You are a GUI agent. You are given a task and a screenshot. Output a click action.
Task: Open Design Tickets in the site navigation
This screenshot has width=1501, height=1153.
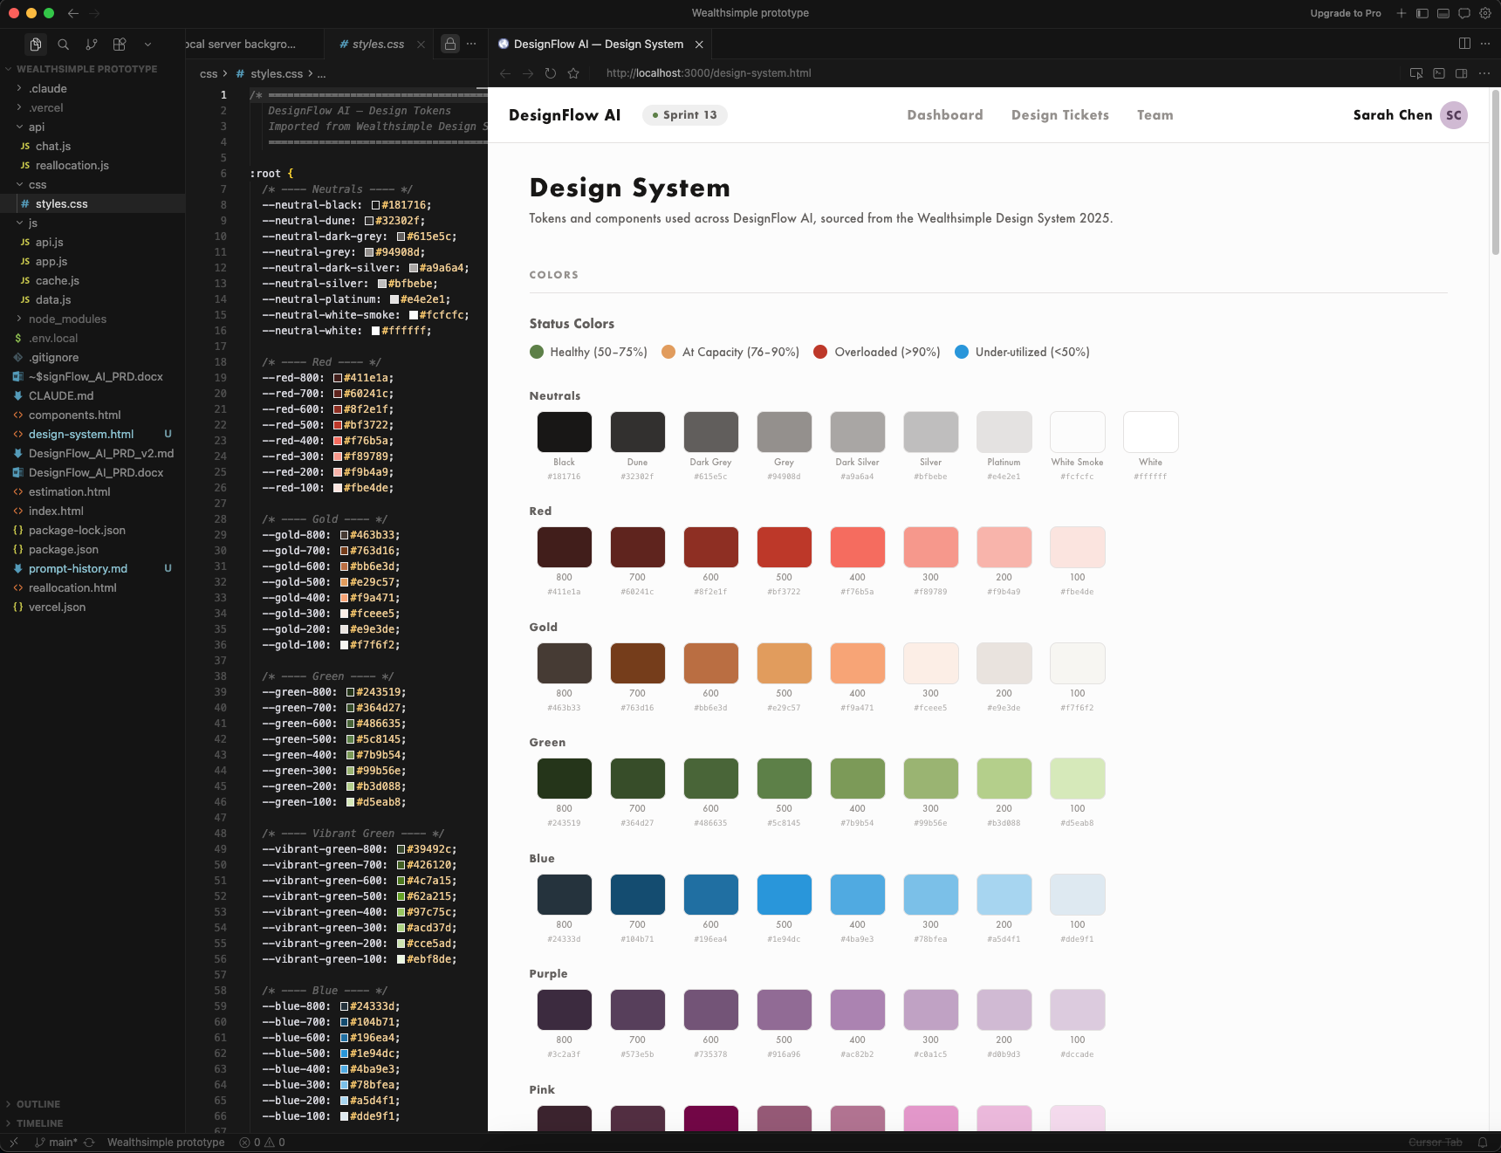1059,114
